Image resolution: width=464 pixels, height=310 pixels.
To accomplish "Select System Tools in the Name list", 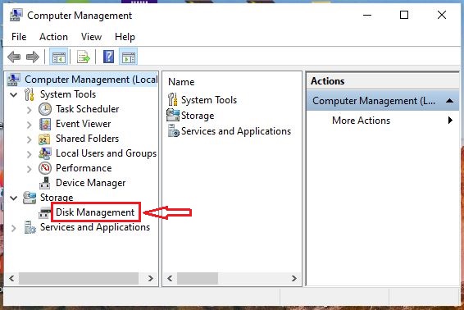I will pos(209,100).
